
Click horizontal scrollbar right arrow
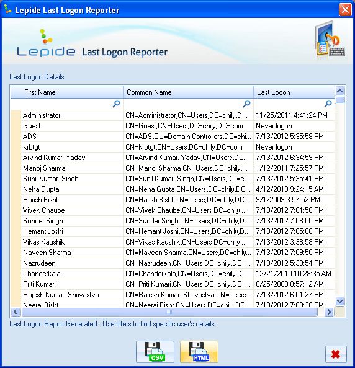point(329,312)
